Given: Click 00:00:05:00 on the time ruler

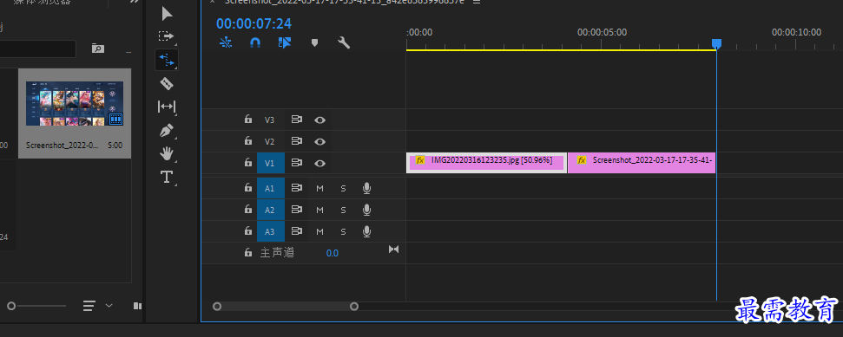Looking at the screenshot, I should pos(602,32).
